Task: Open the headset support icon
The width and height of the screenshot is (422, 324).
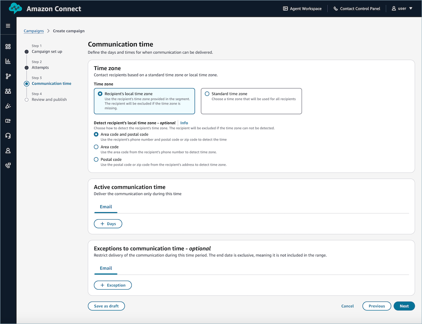Action: 8,135
